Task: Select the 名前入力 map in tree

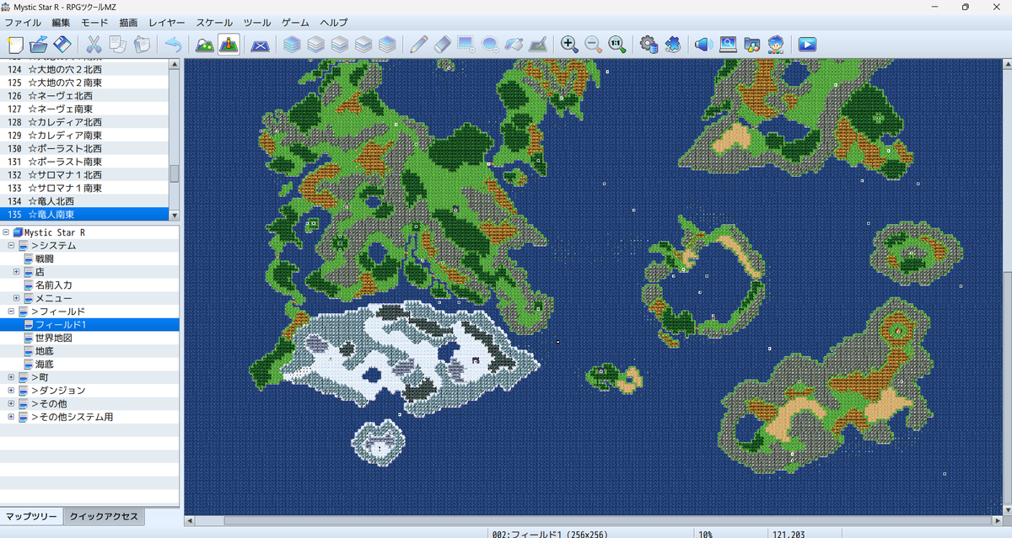Action: (x=53, y=285)
